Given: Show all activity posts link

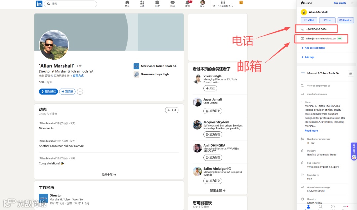Looking at the screenshot, I should pos(109,175).
